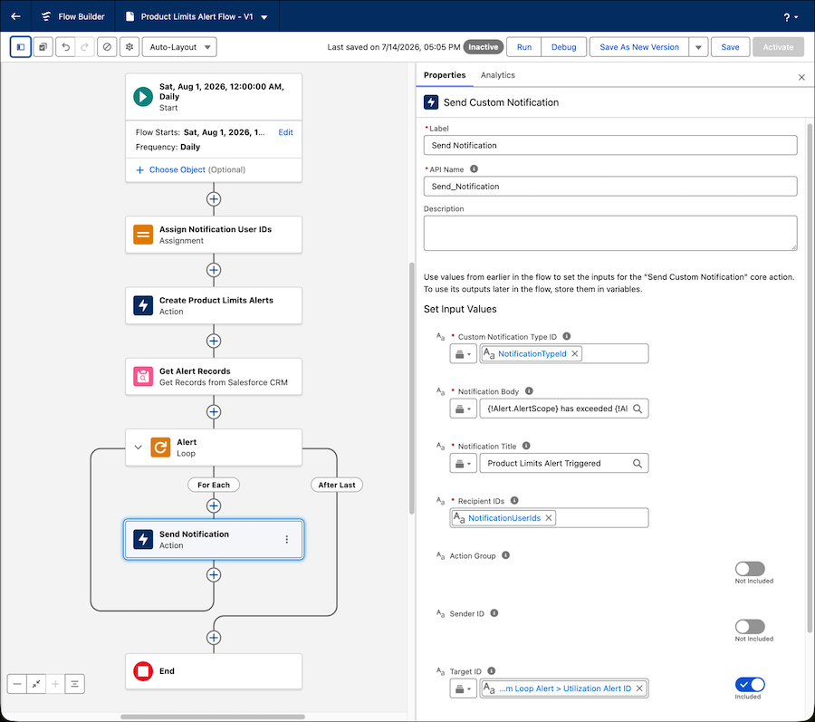Click the circle-slash toolbar icon
The height and width of the screenshot is (722, 815).
[107, 47]
